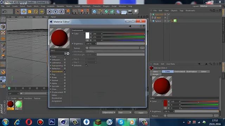This screenshot has width=225, height=126.
Task: Click the white Environment color swatch
Action: (88, 35)
